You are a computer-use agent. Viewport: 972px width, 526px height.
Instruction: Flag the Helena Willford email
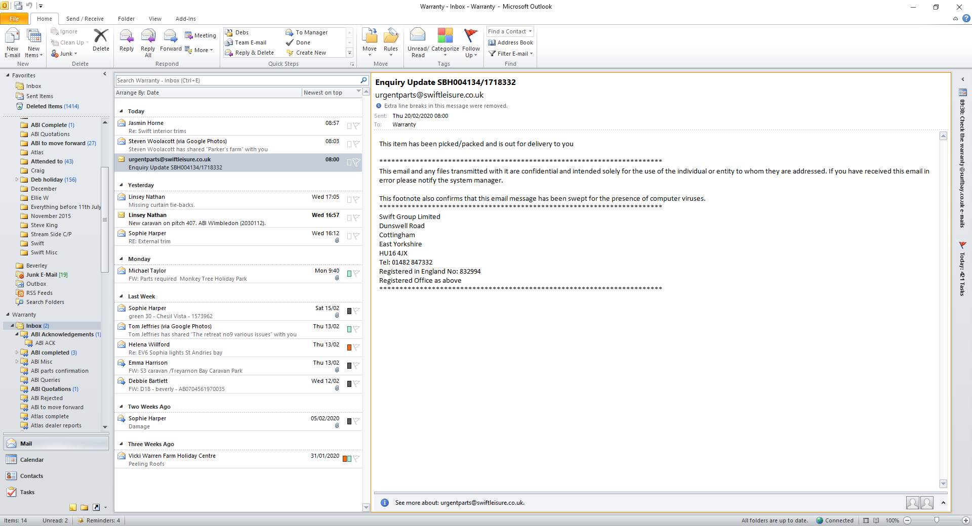[x=356, y=347]
